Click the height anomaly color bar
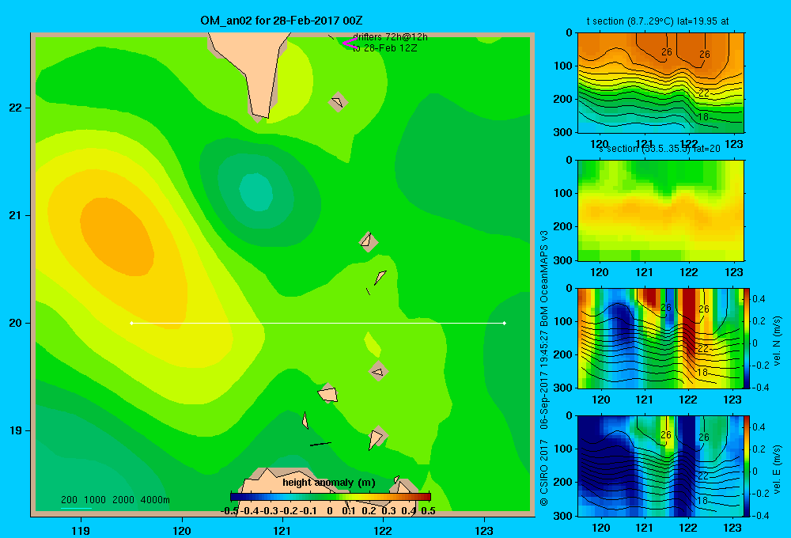This screenshot has height=538, width=791. coord(331,497)
